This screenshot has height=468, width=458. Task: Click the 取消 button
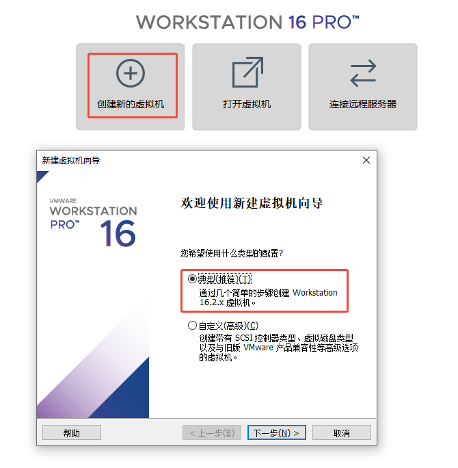[341, 432]
